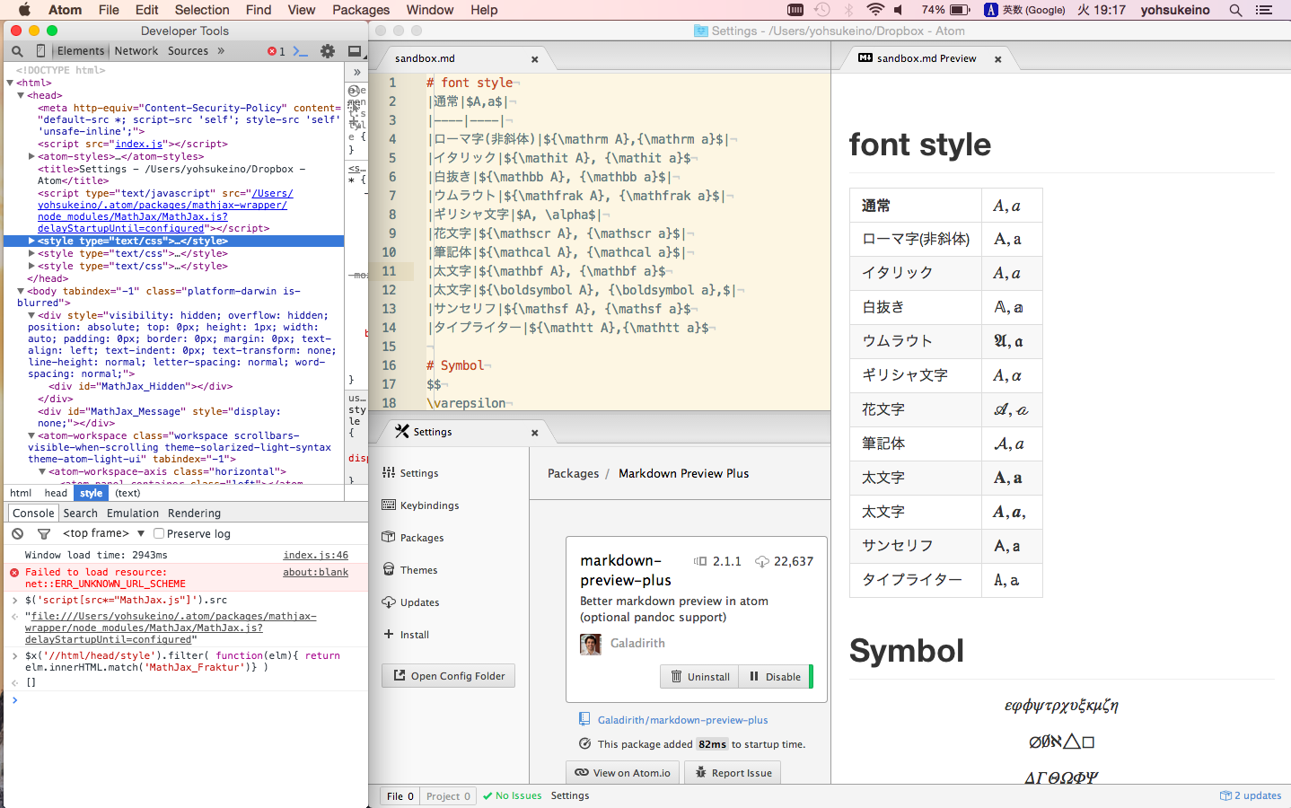The width and height of the screenshot is (1291, 808).
Task: Click the Install plus icon in sidebar
Action: click(x=389, y=634)
